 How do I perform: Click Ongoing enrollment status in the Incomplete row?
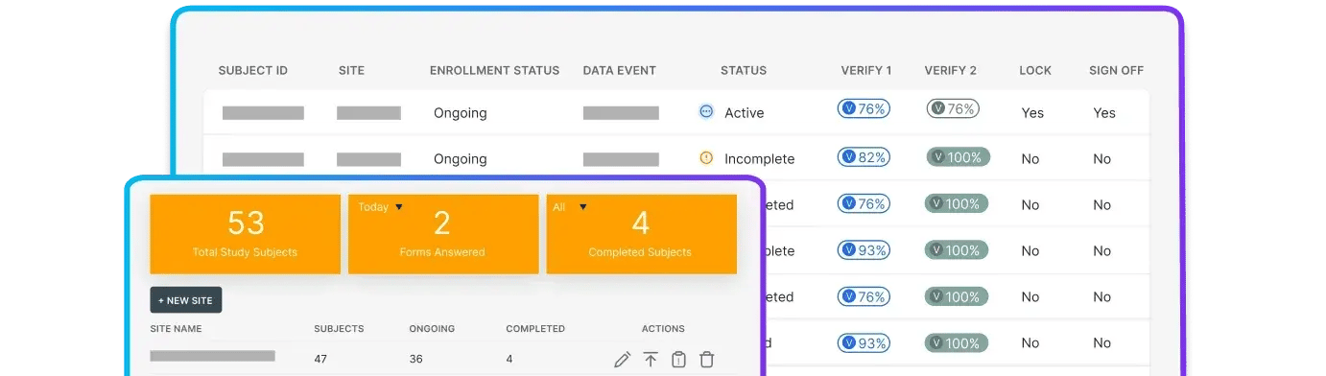[x=460, y=158]
